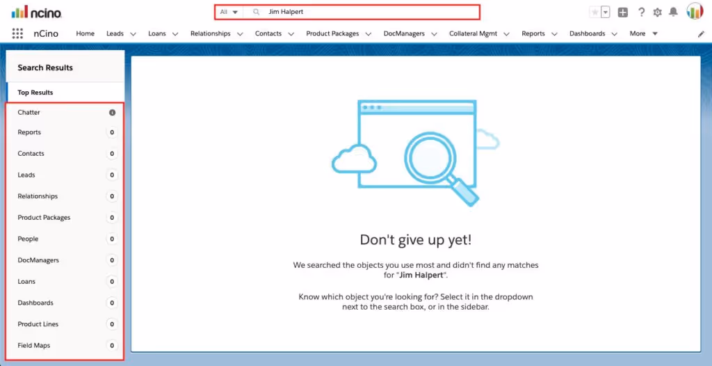Expand the Contacts tab chevron

coord(291,33)
